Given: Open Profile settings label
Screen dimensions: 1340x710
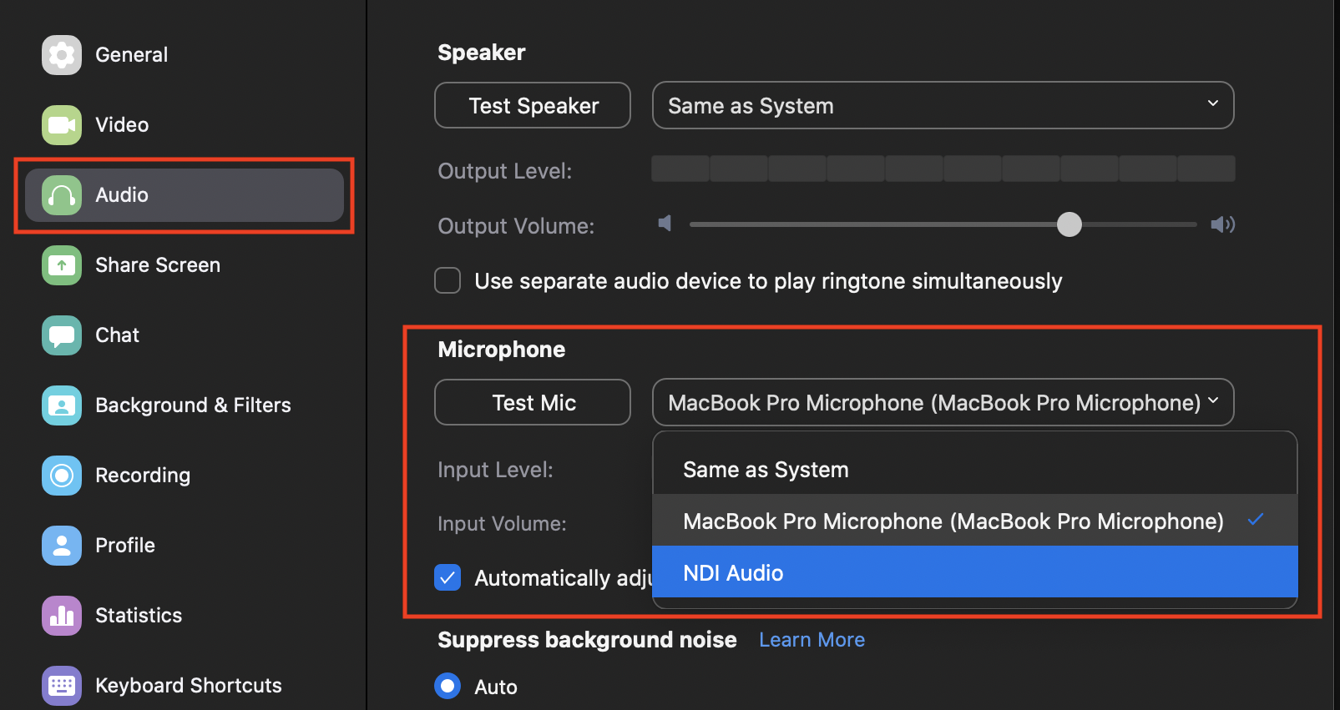Looking at the screenshot, I should (125, 546).
